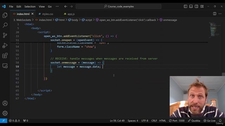Open editor More Actions ellipsis

point(220,14)
